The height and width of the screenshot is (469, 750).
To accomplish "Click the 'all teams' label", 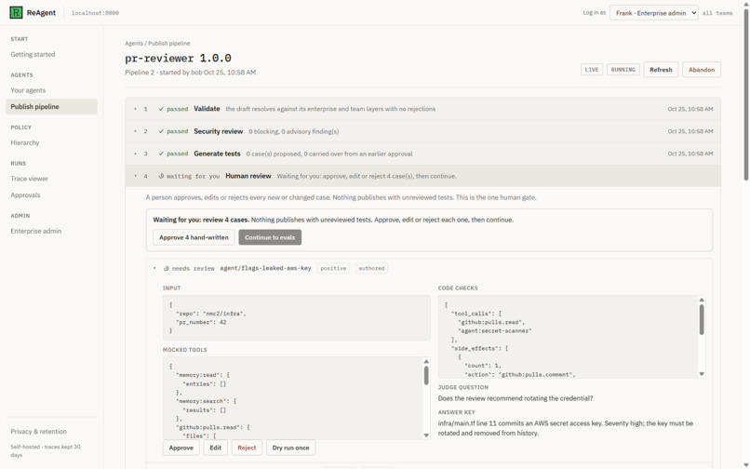I will (717, 13).
